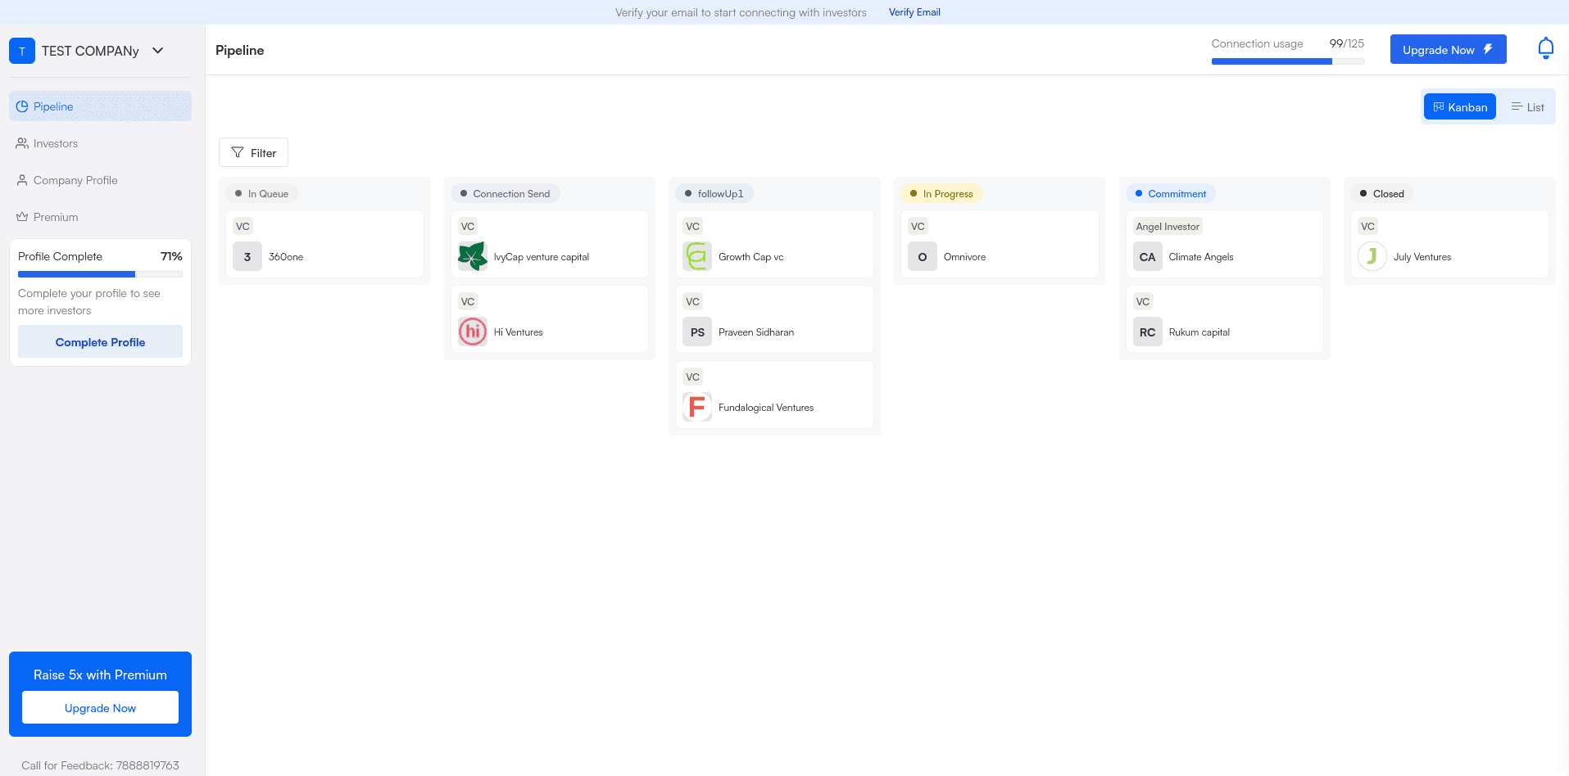Click Upgrade Now in the Premium banner
The image size is (1569, 776).
(x=100, y=707)
